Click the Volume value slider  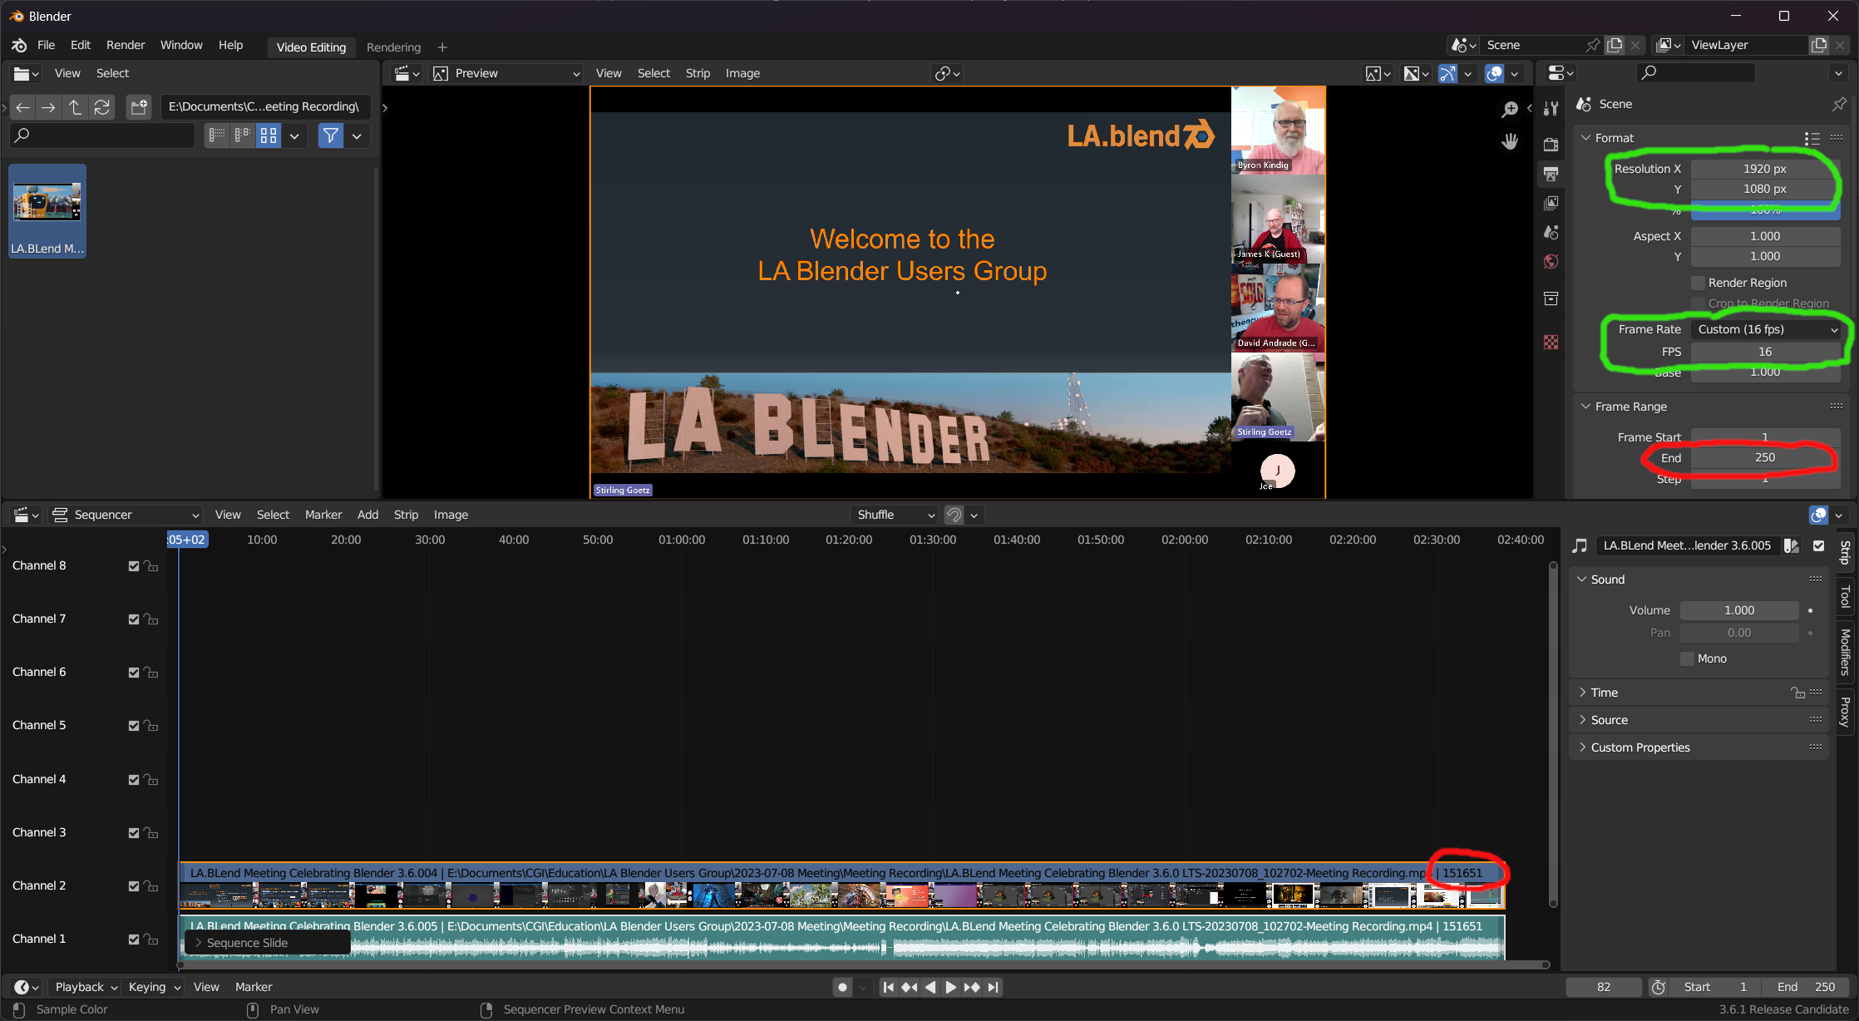[x=1738, y=610]
